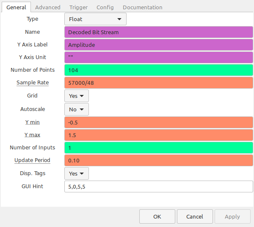Cancel the properties dialog
254x227 pixels.
tap(195, 216)
